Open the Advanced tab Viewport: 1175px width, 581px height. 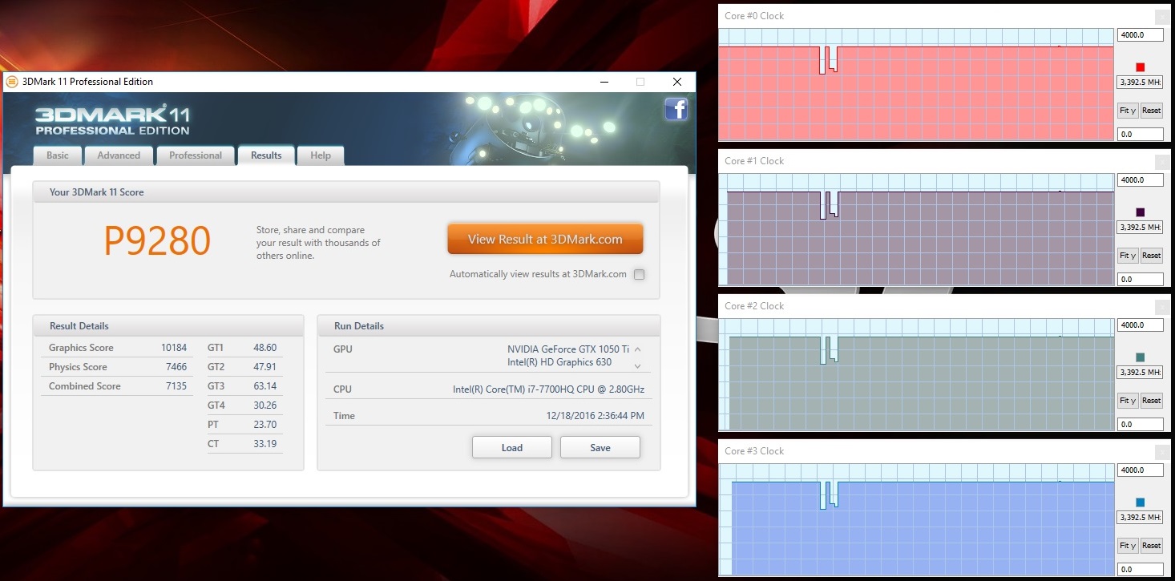point(119,155)
